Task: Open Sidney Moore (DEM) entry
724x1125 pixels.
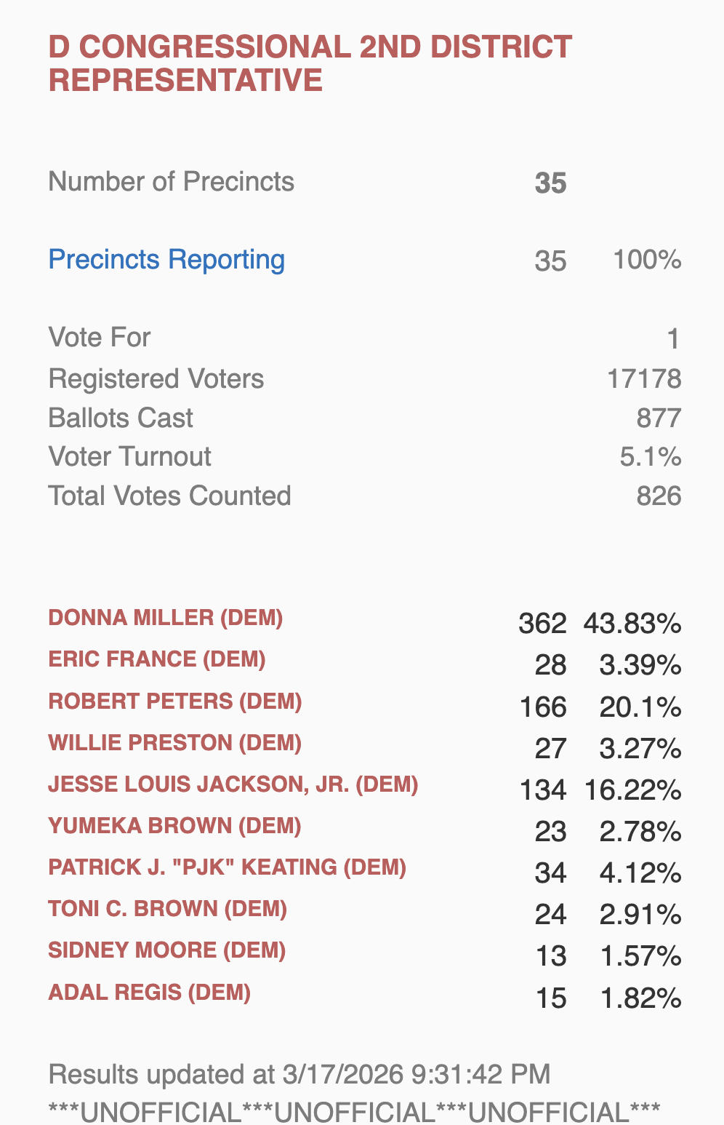Action: tap(167, 950)
